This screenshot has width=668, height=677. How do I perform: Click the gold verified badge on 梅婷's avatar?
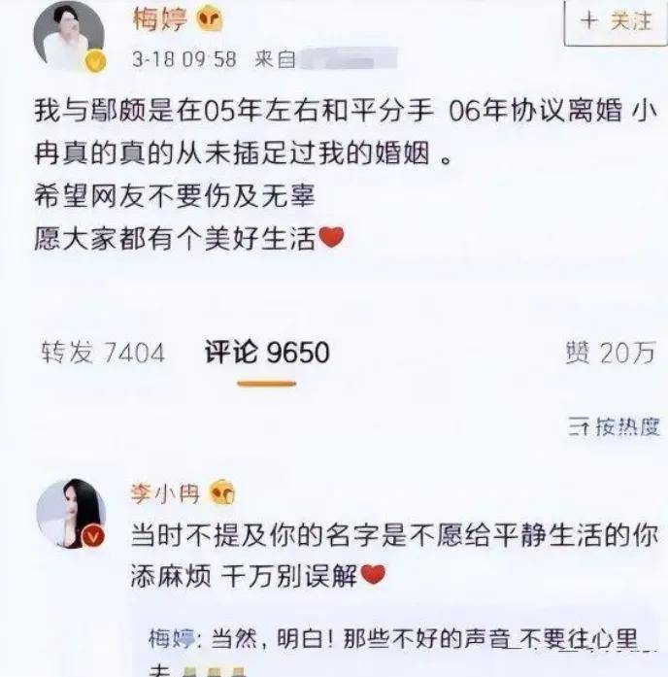[95, 62]
